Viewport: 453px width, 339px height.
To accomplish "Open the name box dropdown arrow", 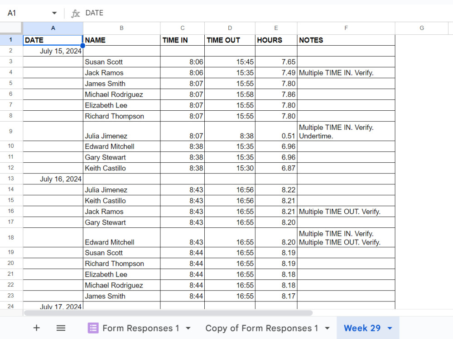I will point(54,13).
